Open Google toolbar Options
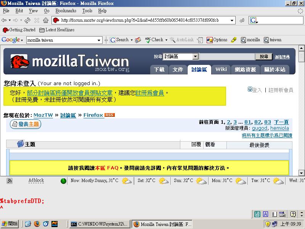This screenshot has width=305, height=229. pos(217,40)
